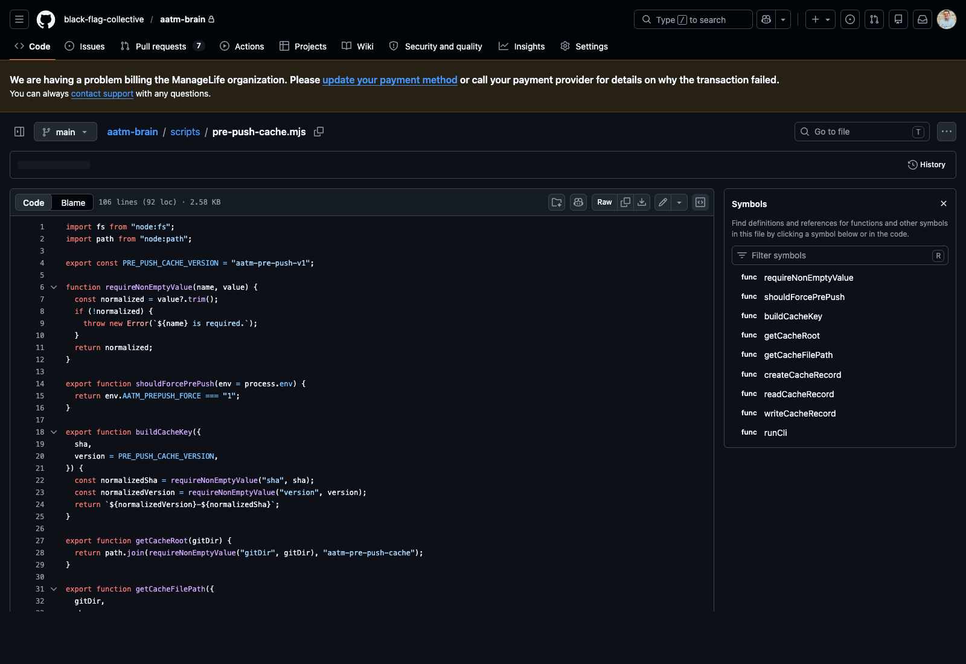Screen dimensions: 966x664
Task: Copy raw file contents using copy icon
Action: point(625,202)
